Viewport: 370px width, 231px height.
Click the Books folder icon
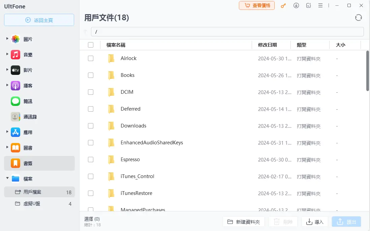click(x=111, y=75)
